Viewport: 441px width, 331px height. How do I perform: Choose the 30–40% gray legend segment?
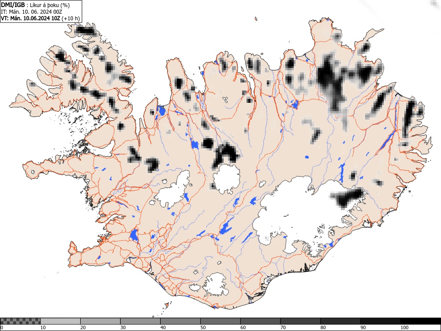(x=140, y=321)
